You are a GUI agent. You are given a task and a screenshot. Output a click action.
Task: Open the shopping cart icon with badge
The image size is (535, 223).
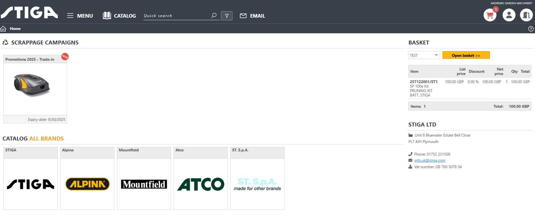coord(490,15)
